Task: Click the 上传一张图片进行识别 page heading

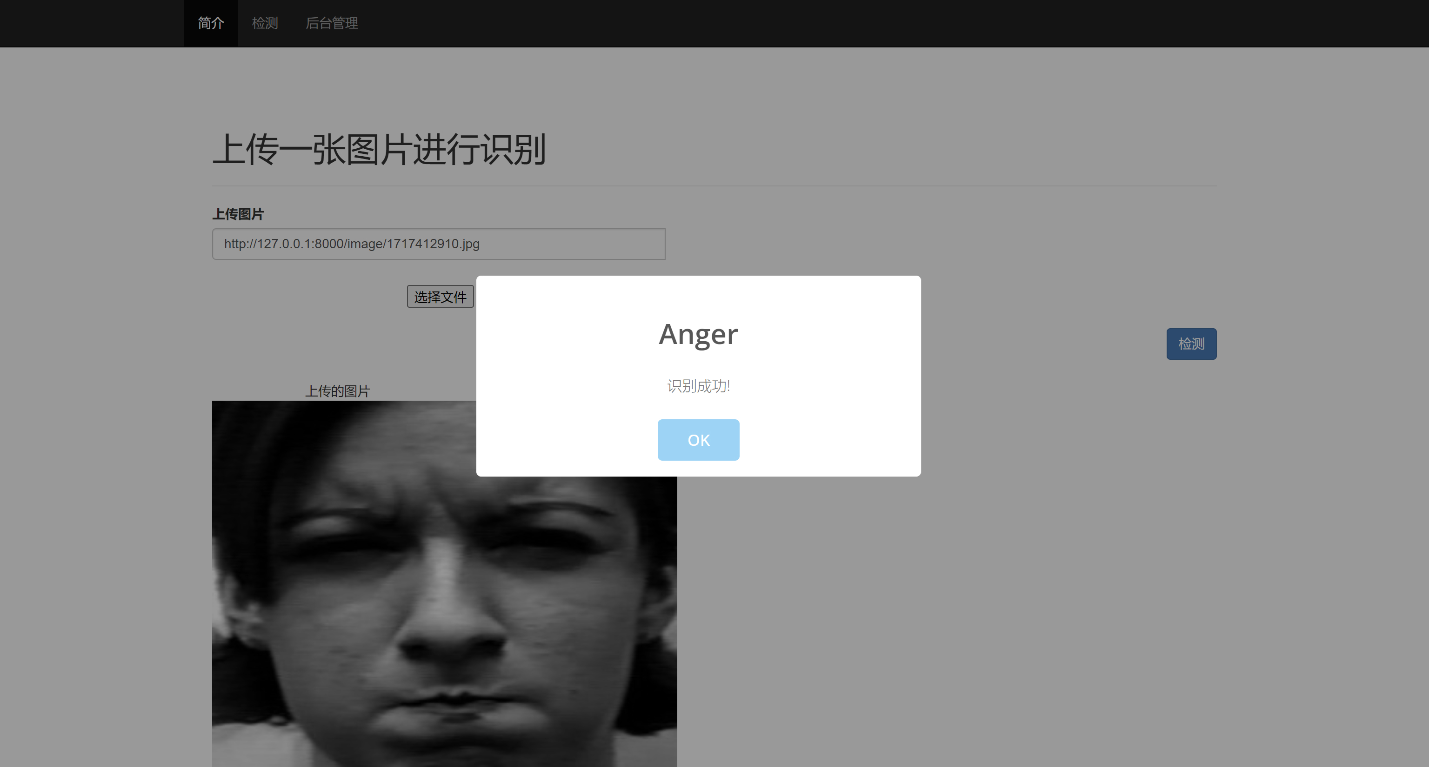Action: click(380, 150)
